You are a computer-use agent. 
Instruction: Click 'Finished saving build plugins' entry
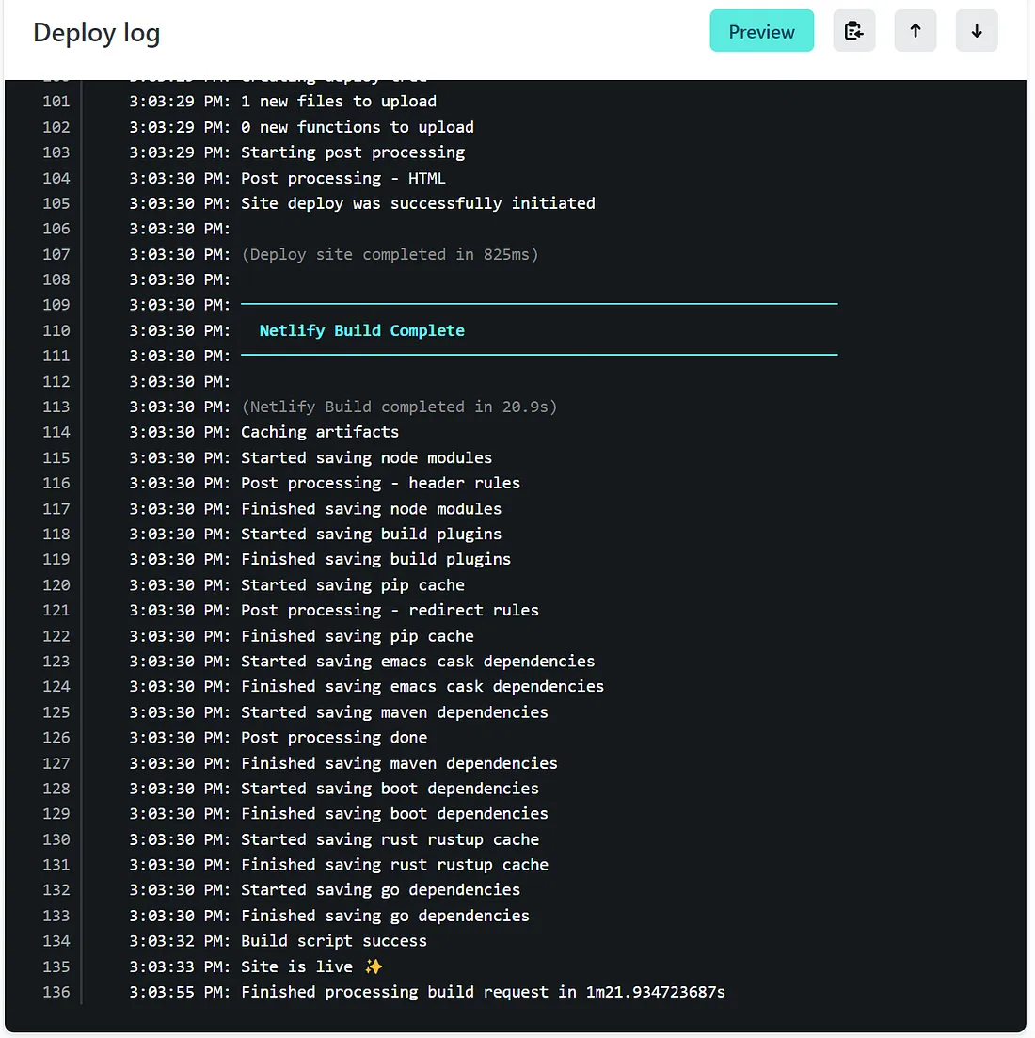[375, 559]
